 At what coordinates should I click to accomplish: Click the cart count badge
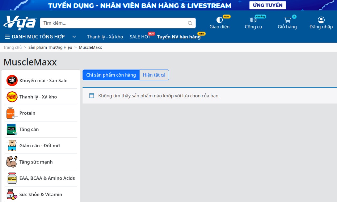tap(294, 17)
